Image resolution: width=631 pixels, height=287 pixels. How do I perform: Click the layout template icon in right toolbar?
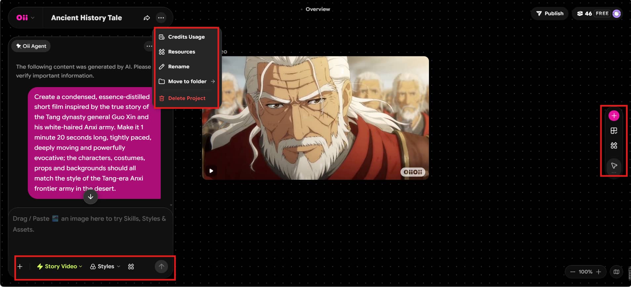[x=614, y=131]
